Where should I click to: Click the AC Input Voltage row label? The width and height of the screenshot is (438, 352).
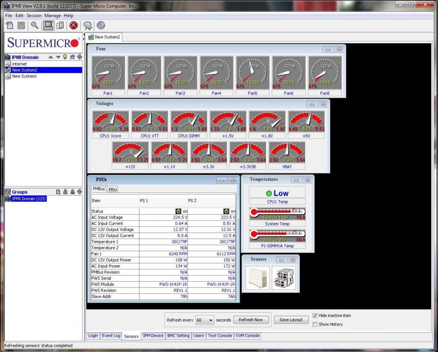tap(107, 218)
